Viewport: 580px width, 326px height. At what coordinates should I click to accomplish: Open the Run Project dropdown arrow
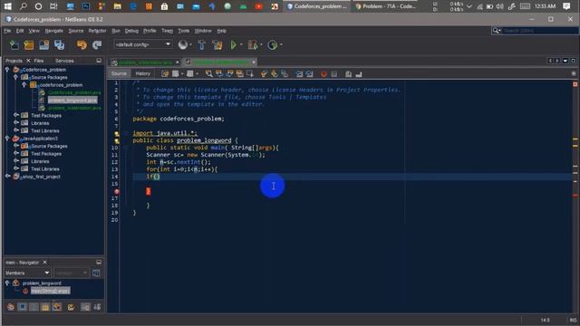click(241, 45)
